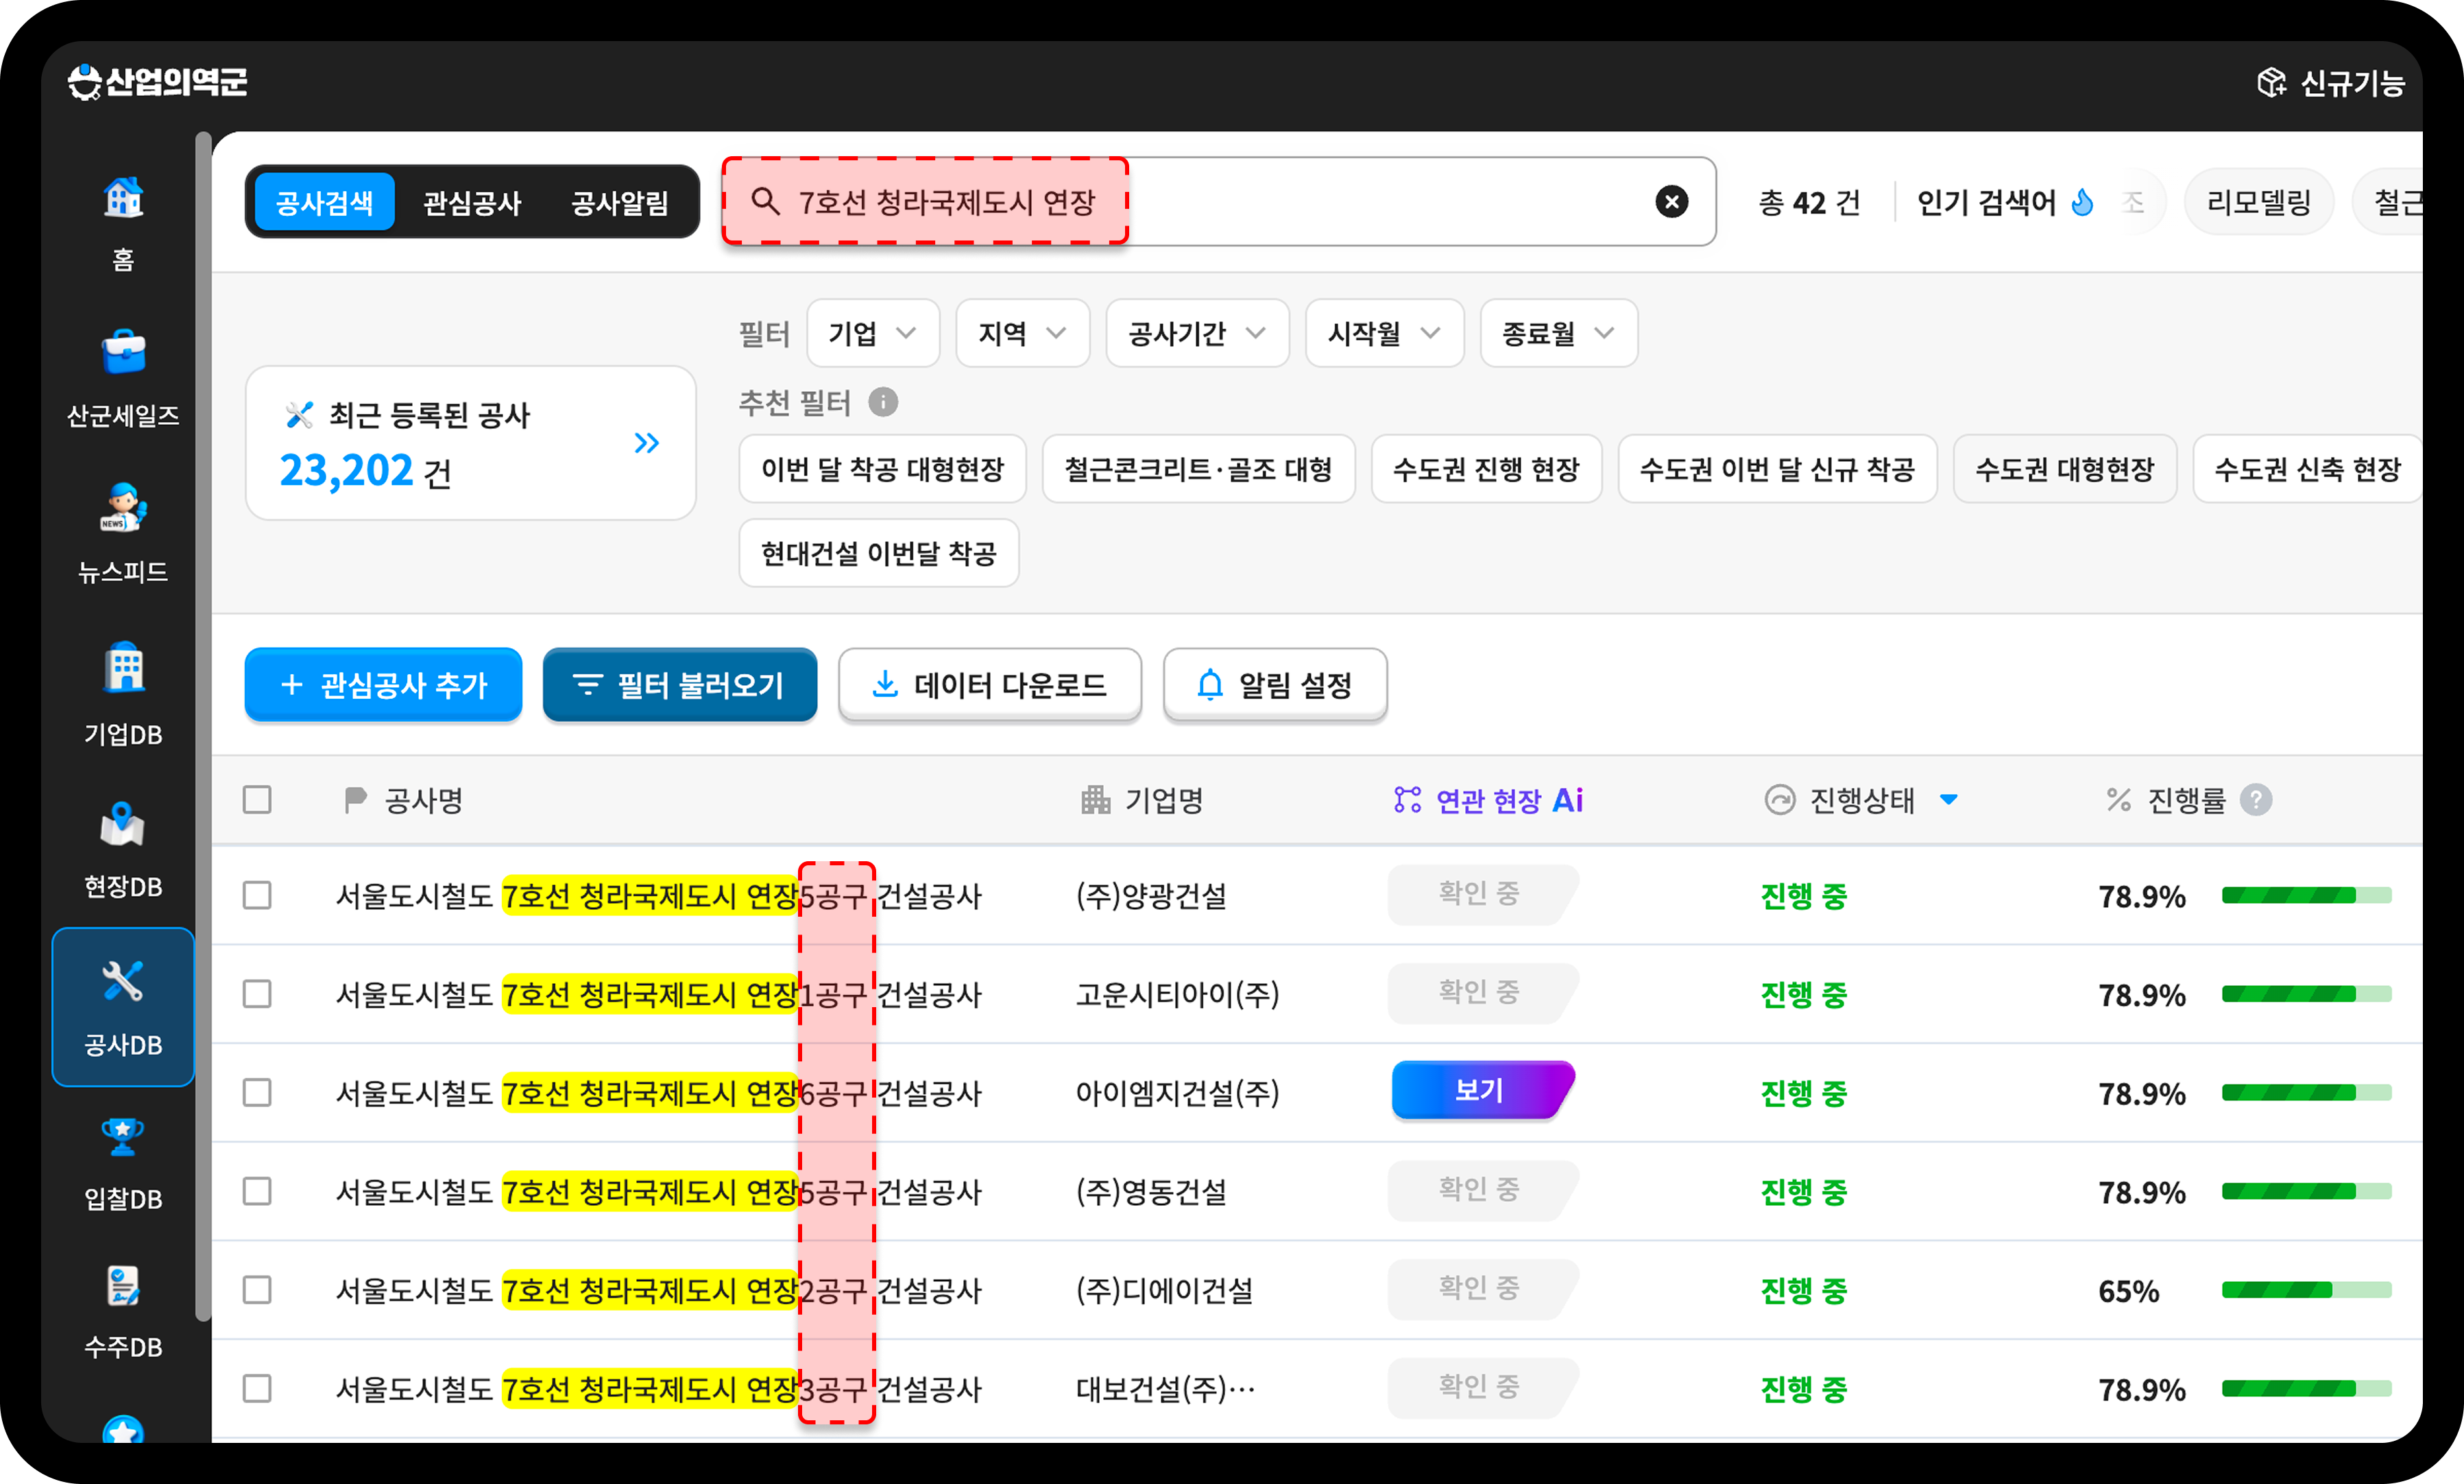Image resolution: width=2464 pixels, height=1484 pixels.
Task: Select 이번 달 착공 대형현장 filter chip
Action: click(882, 469)
